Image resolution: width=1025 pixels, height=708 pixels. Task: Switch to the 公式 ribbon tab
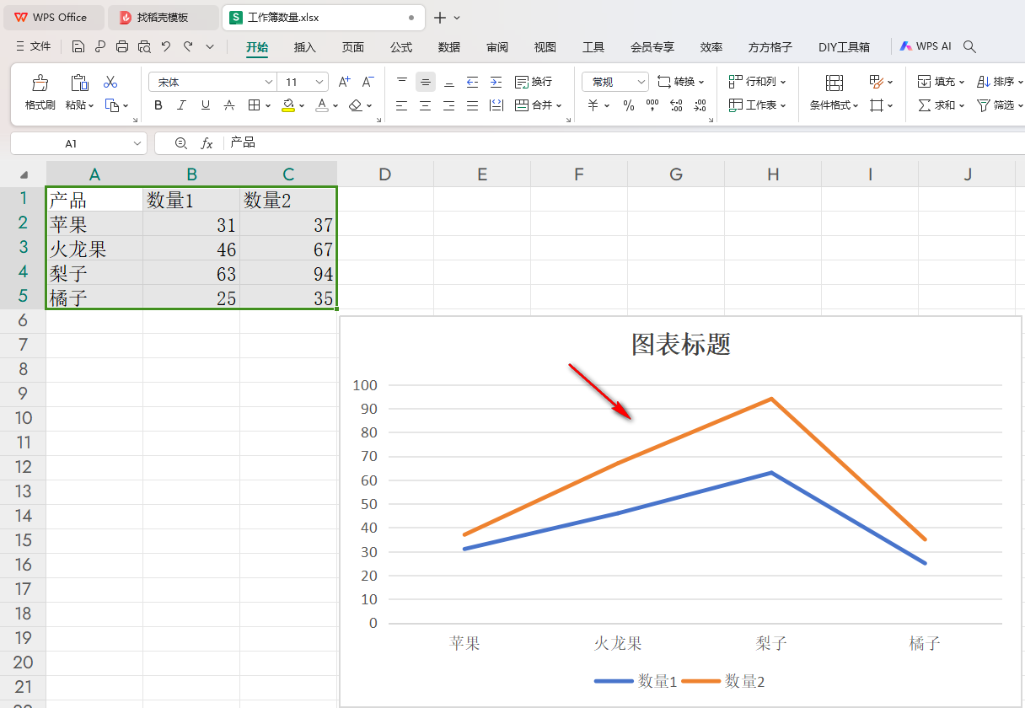401,47
